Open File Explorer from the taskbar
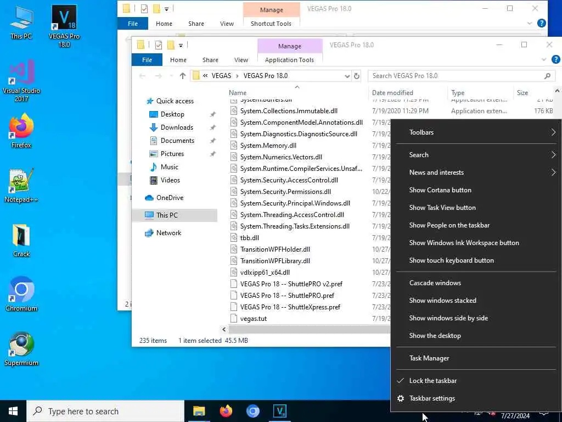 199,411
